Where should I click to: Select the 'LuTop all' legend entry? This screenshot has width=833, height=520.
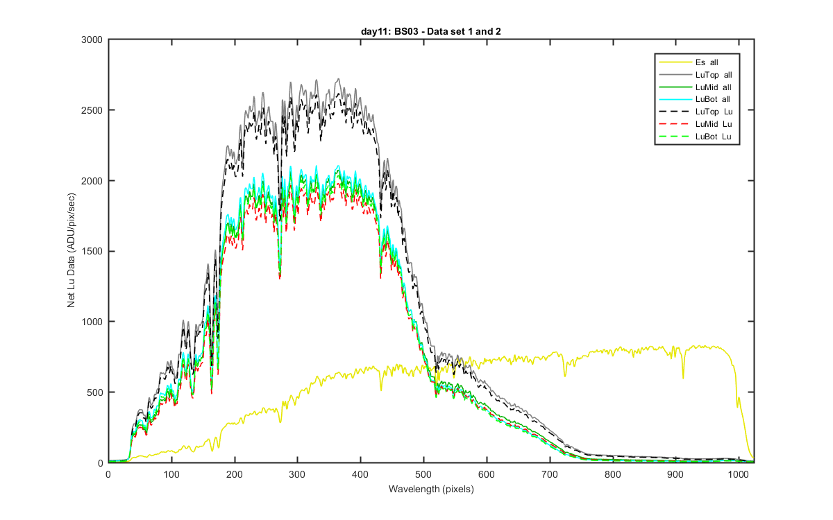point(697,75)
